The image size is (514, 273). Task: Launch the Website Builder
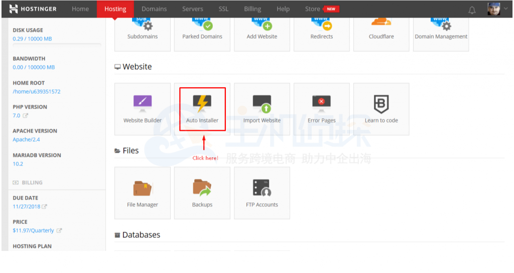point(142,109)
